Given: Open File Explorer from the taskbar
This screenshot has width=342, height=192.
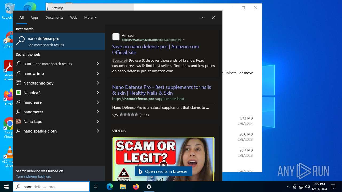Looking at the screenshot, I should pos(123,187).
